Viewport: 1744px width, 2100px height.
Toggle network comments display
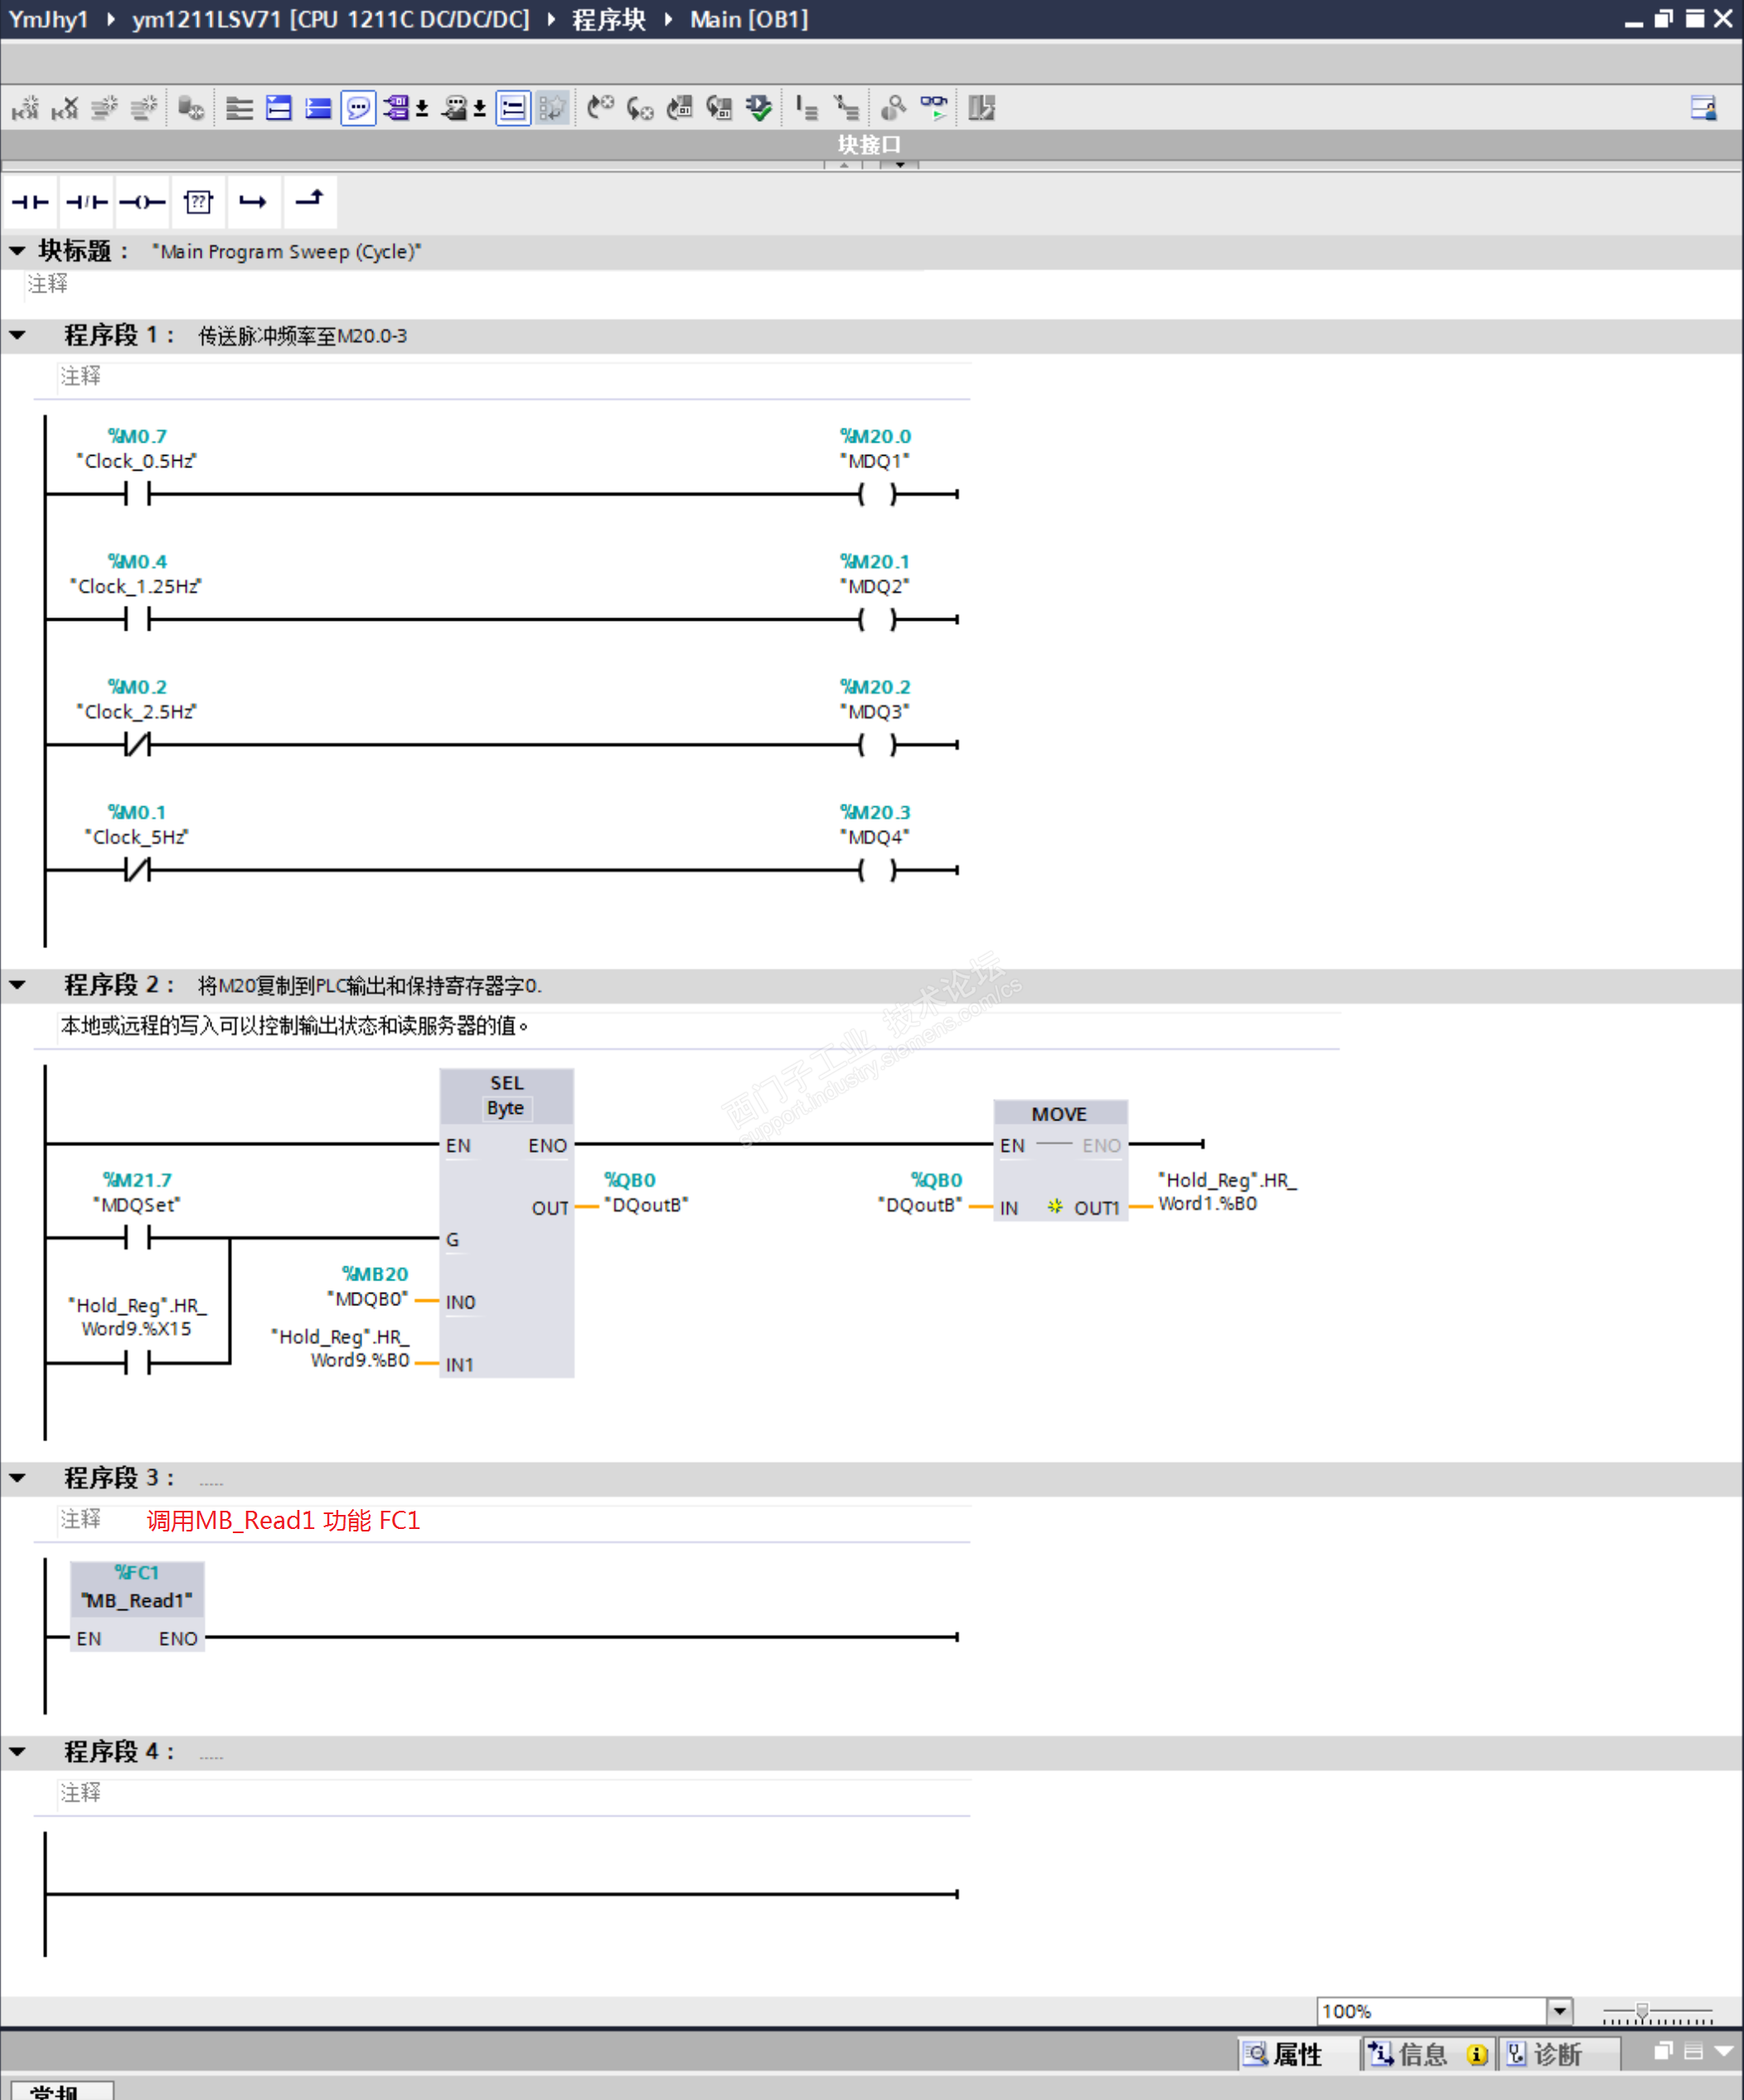click(358, 107)
